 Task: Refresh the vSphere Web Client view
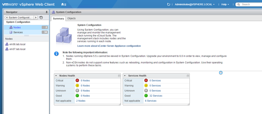tap(168, 5)
